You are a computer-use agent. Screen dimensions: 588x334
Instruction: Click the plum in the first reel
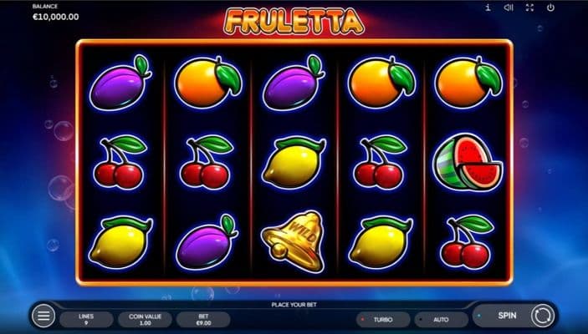(x=120, y=83)
